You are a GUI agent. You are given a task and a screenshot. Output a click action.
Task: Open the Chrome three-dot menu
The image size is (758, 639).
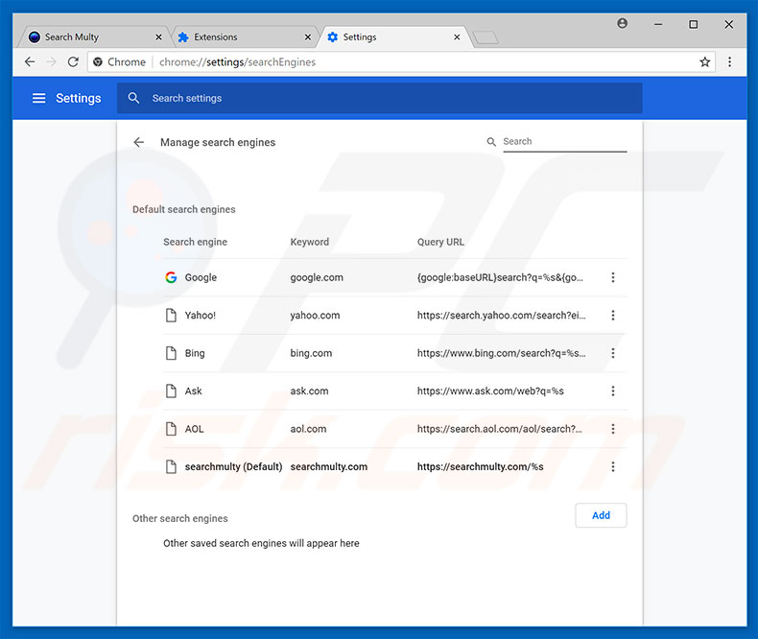pos(729,61)
